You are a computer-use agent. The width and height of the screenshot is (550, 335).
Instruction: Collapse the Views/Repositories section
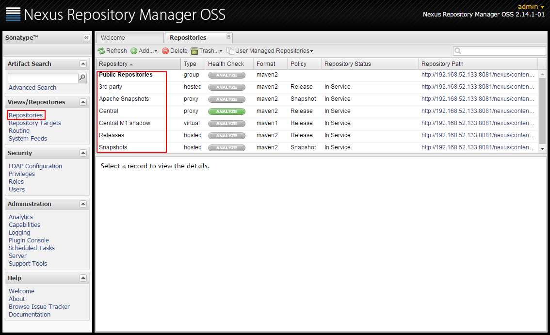tap(83, 102)
